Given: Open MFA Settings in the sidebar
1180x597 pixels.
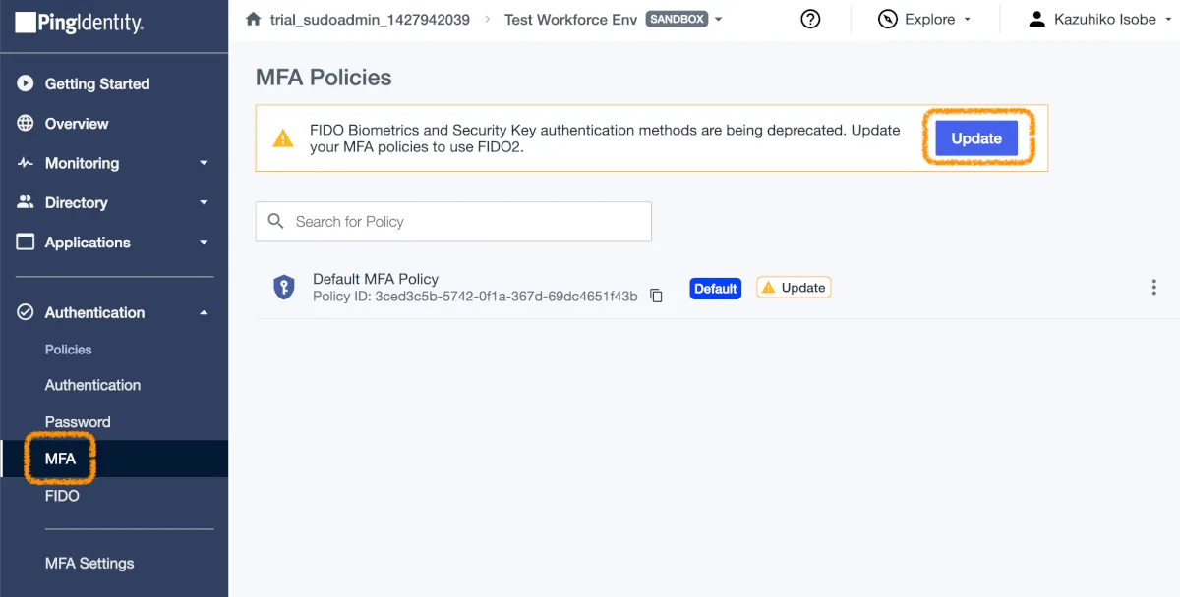Looking at the screenshot, I should click(x=89, y=564).
